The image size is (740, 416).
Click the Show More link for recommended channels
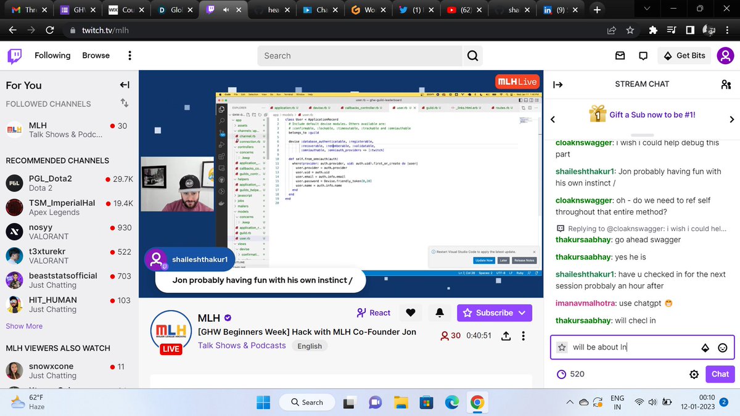(x=24, y=325)
